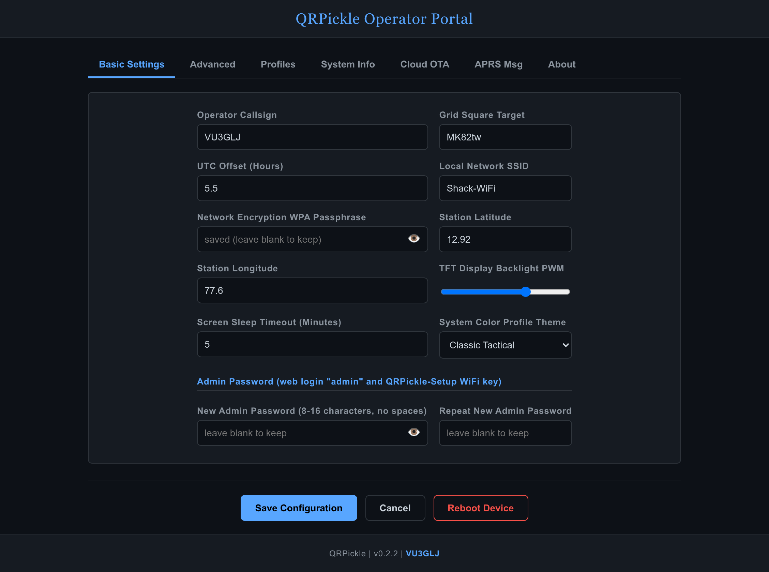Viewport: 769px width, 572px height.
Task: Click the QRPickle Operator Portal title
Action: pos(384,19)
